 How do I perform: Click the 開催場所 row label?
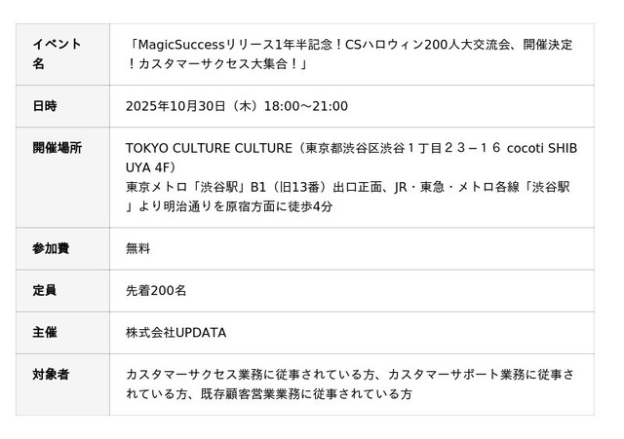click(57, 148)
